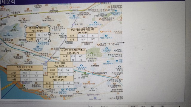This screenshot has height=107, width=191.
Task: Click the 애오개역 station label on map
Action: (x=78, y=24)
